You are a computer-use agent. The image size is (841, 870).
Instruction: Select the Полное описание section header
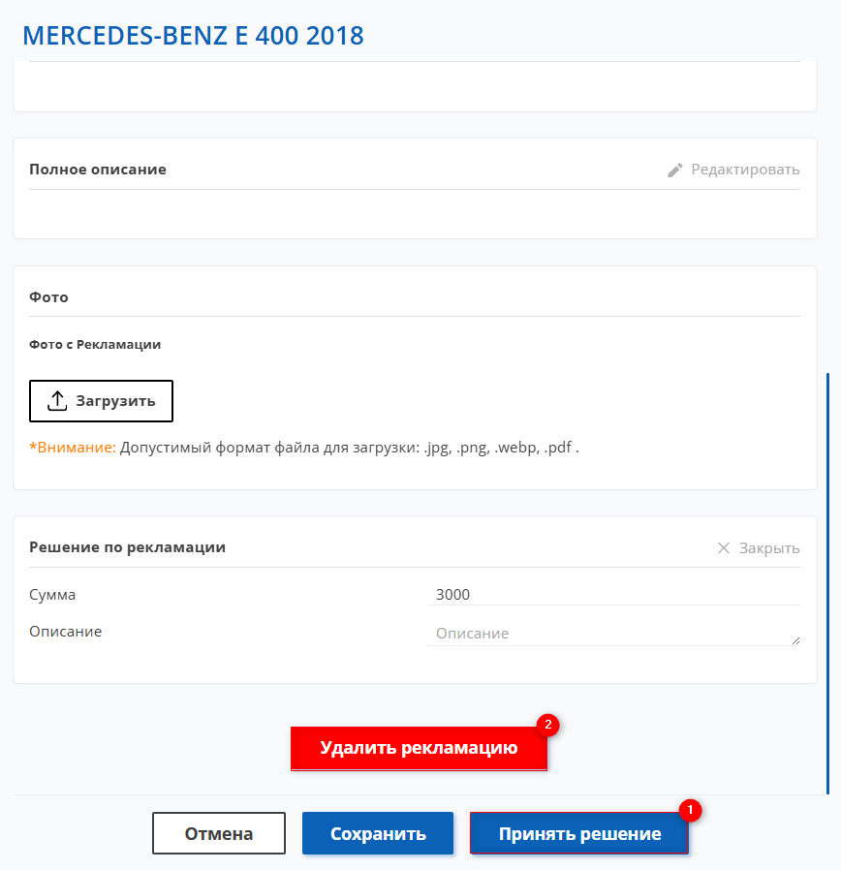click(x=98, y=170)
